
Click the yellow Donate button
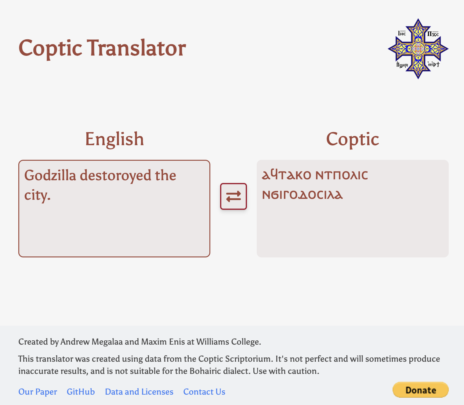click(420, 390)
